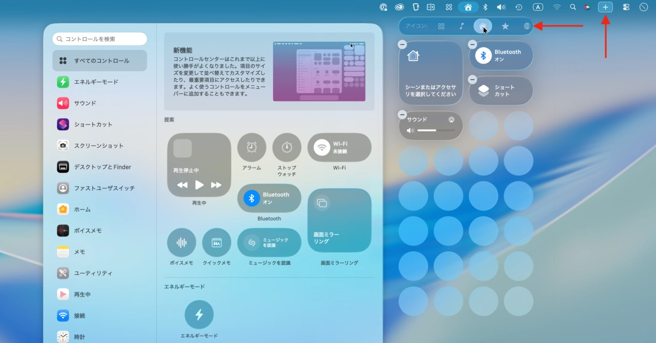
Task: Select the クイックメモ control
Action: [216, 243]
